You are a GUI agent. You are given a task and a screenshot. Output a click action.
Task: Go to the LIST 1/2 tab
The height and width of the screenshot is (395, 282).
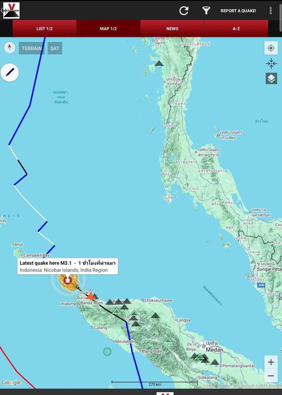tap(44, 28)
